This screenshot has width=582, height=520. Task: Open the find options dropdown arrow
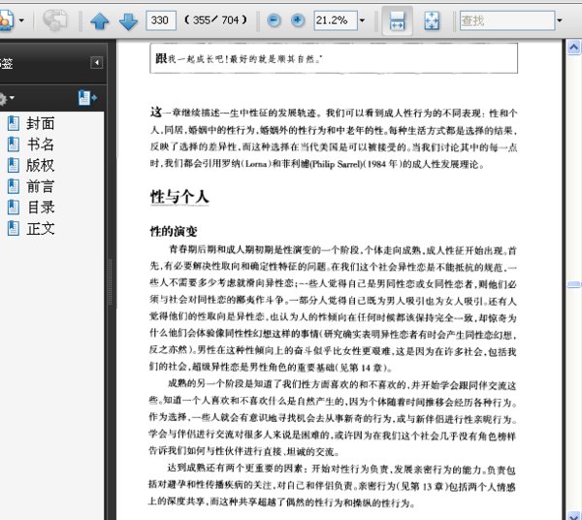tap(560, 20)
